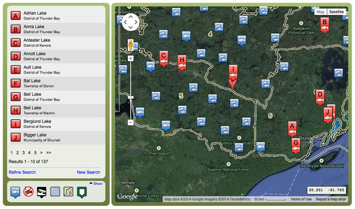Image resolution: width=355 pixels, height=209 pixels.
Task: Open Terms of Use link
Action: (301, 199)
